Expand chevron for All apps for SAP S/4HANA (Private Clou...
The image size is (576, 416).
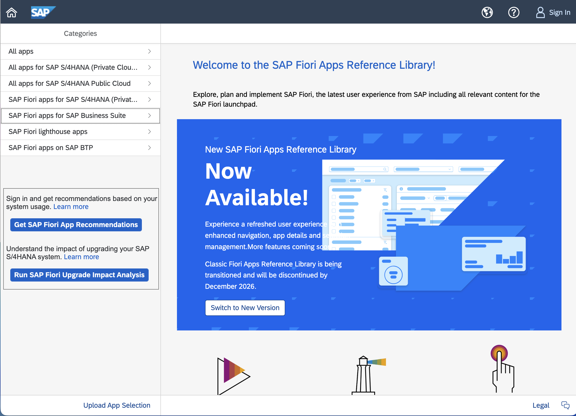pos(149,67)
